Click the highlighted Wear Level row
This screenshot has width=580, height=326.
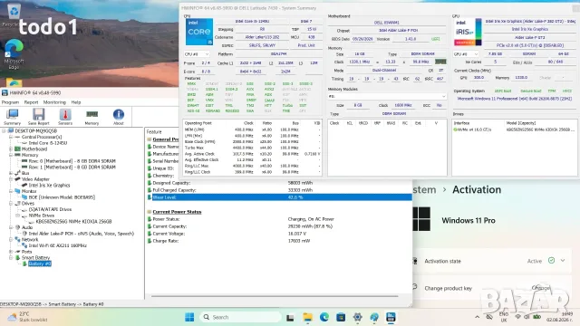(279, 197)
